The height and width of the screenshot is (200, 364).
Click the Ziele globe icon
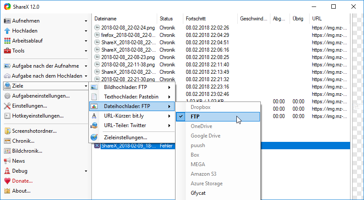coord(7,86)
